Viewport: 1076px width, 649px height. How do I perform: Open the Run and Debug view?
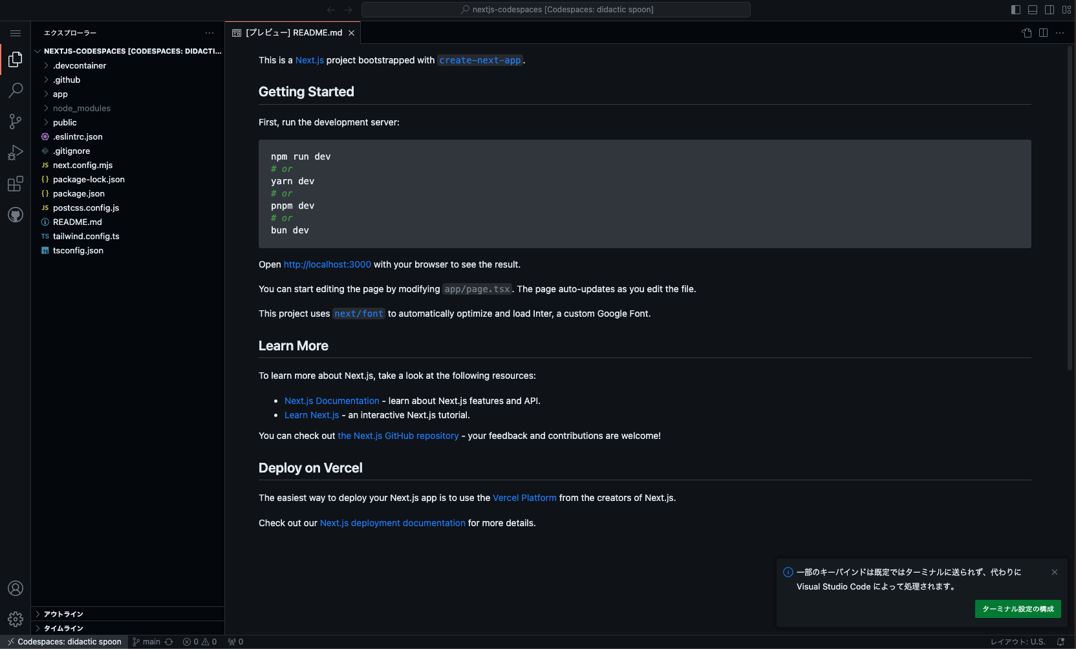coord(16,153)
